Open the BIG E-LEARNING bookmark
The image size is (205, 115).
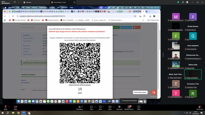point(67,20)
